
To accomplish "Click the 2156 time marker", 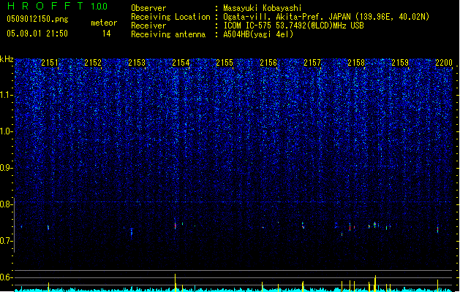I will pos(268,63).
